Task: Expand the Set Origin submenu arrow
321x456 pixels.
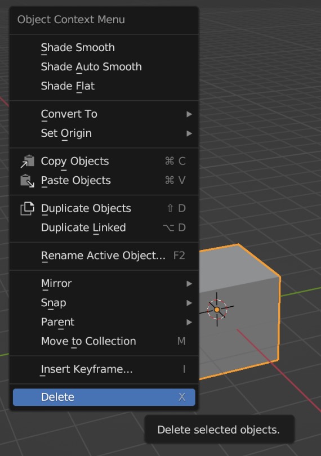Action: pos(189,133)
